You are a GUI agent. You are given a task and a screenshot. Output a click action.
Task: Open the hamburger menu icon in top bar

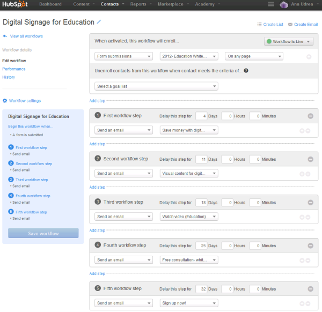(x=271, y=4)
